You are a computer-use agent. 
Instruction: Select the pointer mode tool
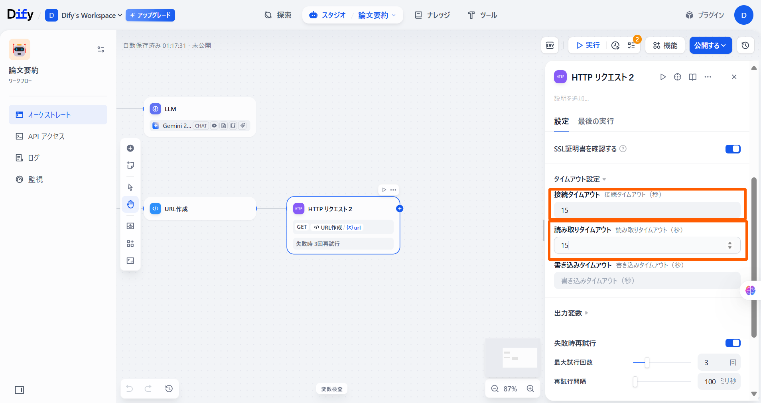tap(130, 187)
